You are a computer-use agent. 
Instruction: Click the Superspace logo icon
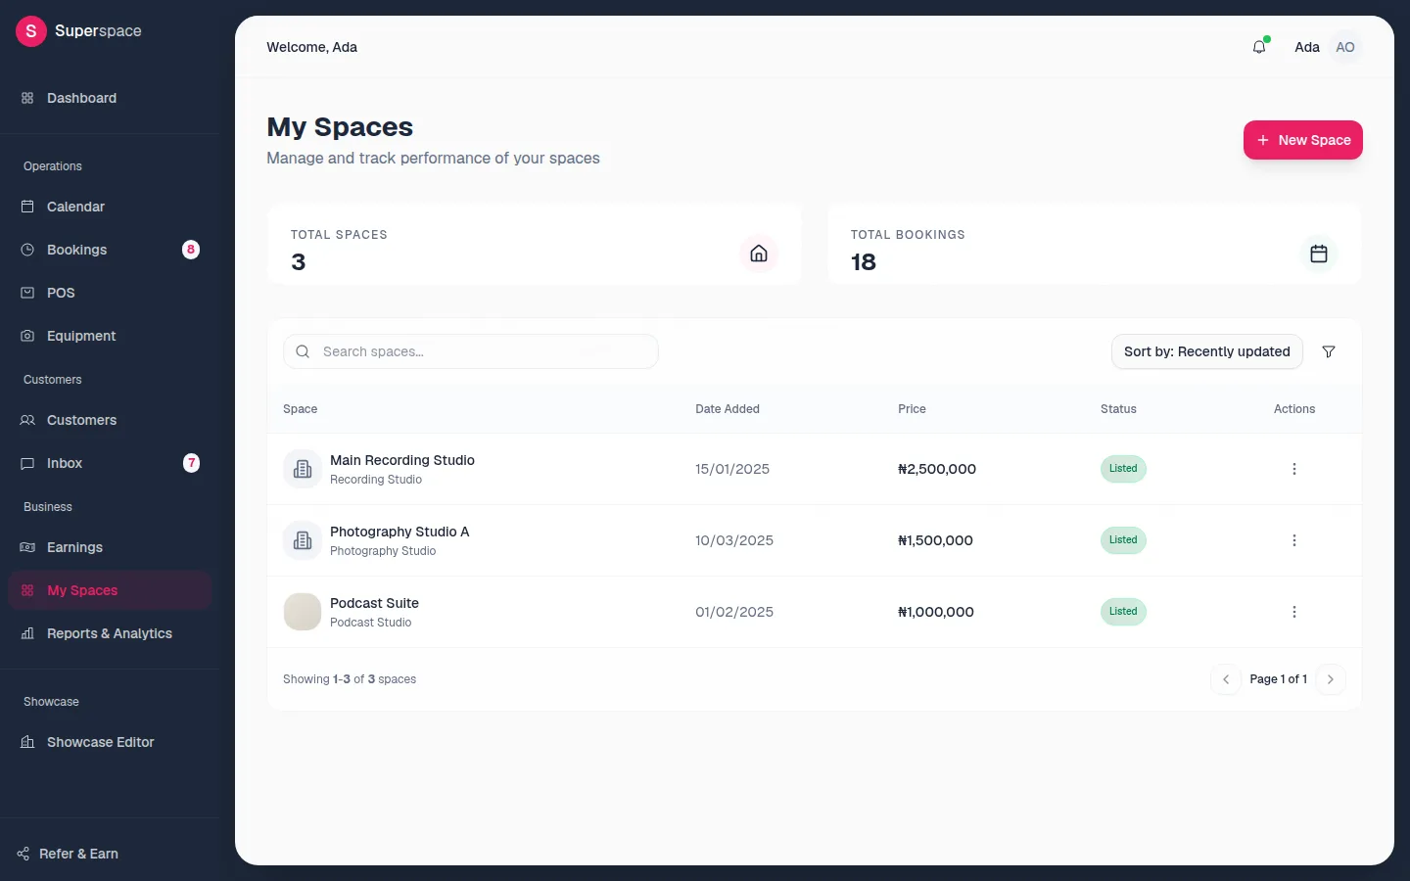(31, 31)
